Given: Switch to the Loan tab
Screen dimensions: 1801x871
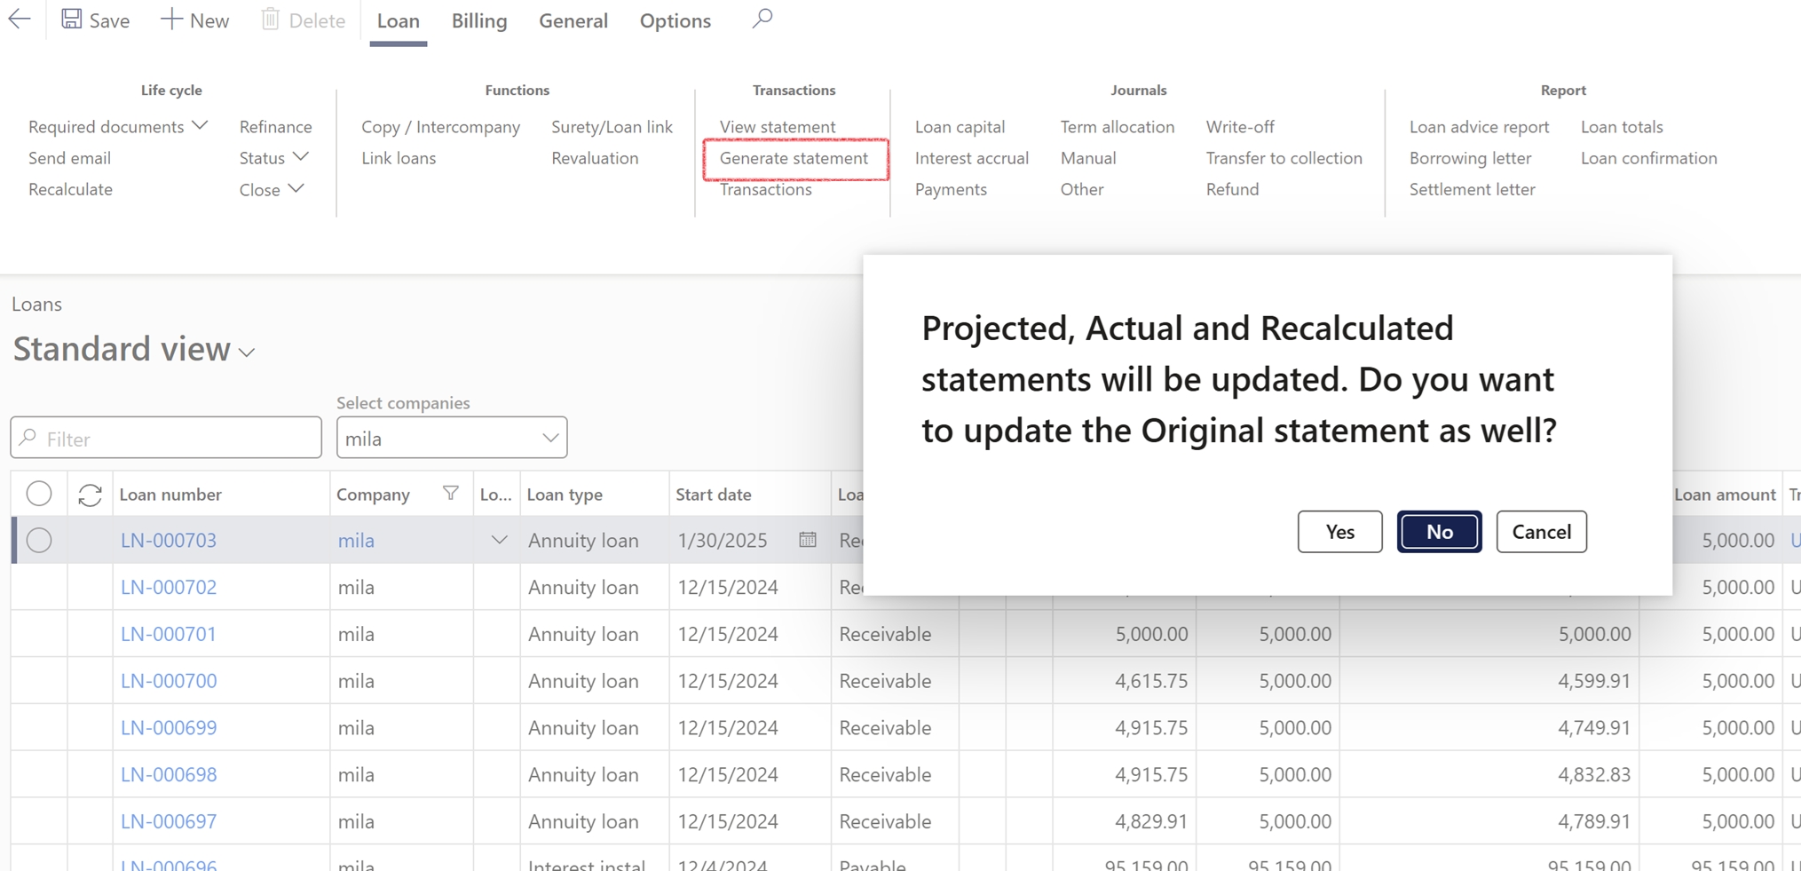Looking at the screenshot, I should pos(398,20).
